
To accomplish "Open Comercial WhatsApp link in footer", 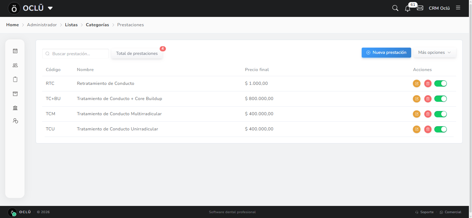I will (x=451, y=212).
